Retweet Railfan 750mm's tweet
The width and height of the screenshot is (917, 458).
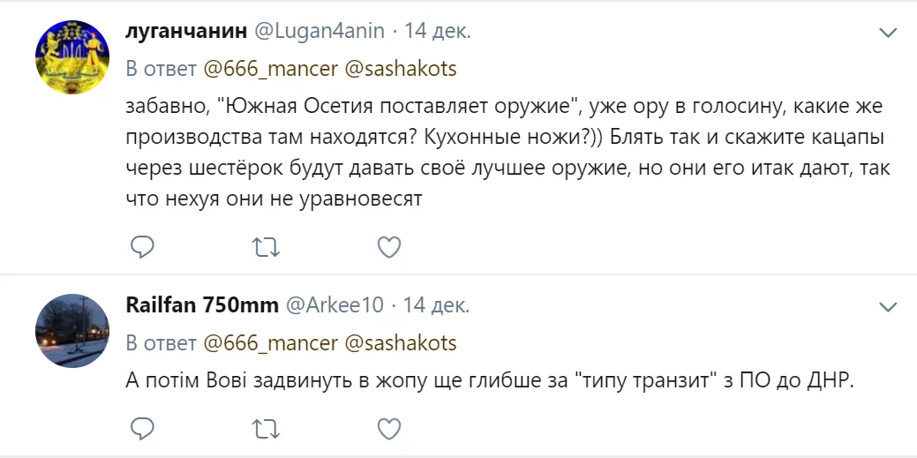click(x=266, y=429)
